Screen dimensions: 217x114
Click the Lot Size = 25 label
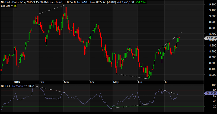[9, 6]
